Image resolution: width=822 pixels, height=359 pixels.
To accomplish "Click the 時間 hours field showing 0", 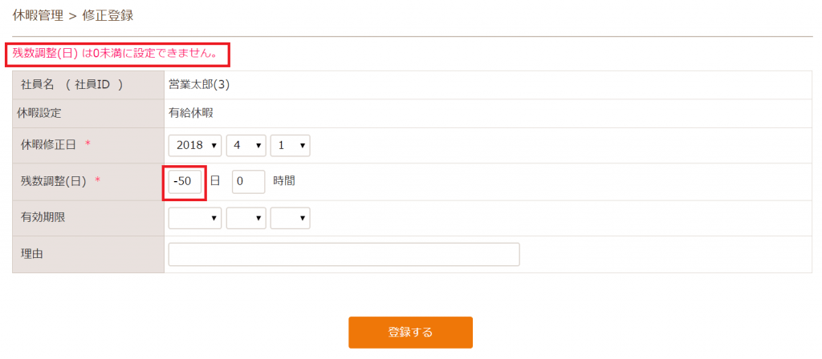I will [x=249, y=182].
